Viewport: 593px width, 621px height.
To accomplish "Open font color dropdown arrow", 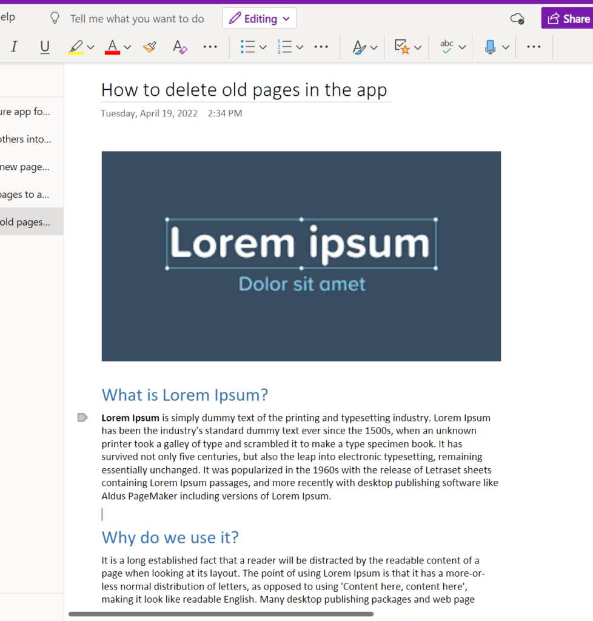I will click(127, 47).
